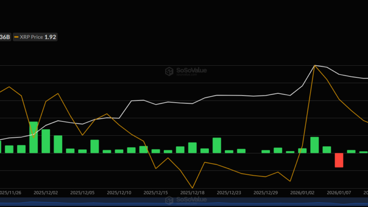
Task: Click the peak where white and orange lines meet
Action: click(x=315, y=65)
